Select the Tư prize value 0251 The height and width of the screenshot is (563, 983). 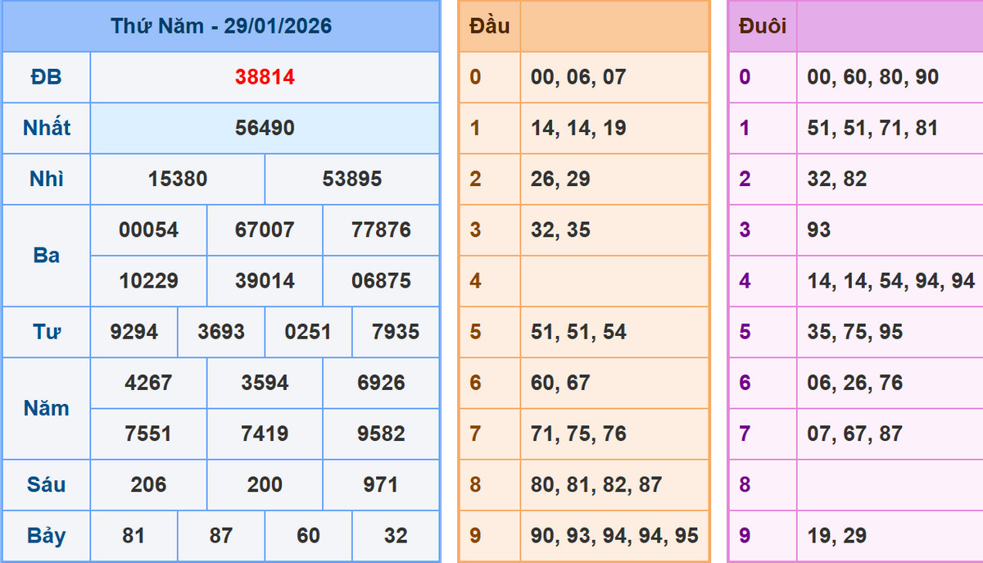tap(307, 332)
